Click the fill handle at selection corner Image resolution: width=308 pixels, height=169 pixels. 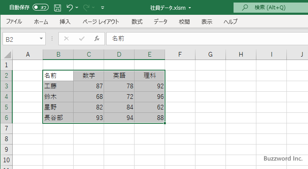point(165,123)
